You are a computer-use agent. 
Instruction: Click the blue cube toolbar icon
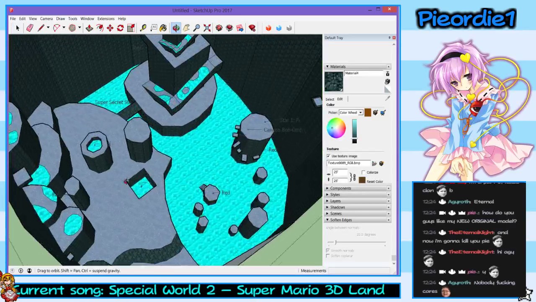[x=279, y=28]
